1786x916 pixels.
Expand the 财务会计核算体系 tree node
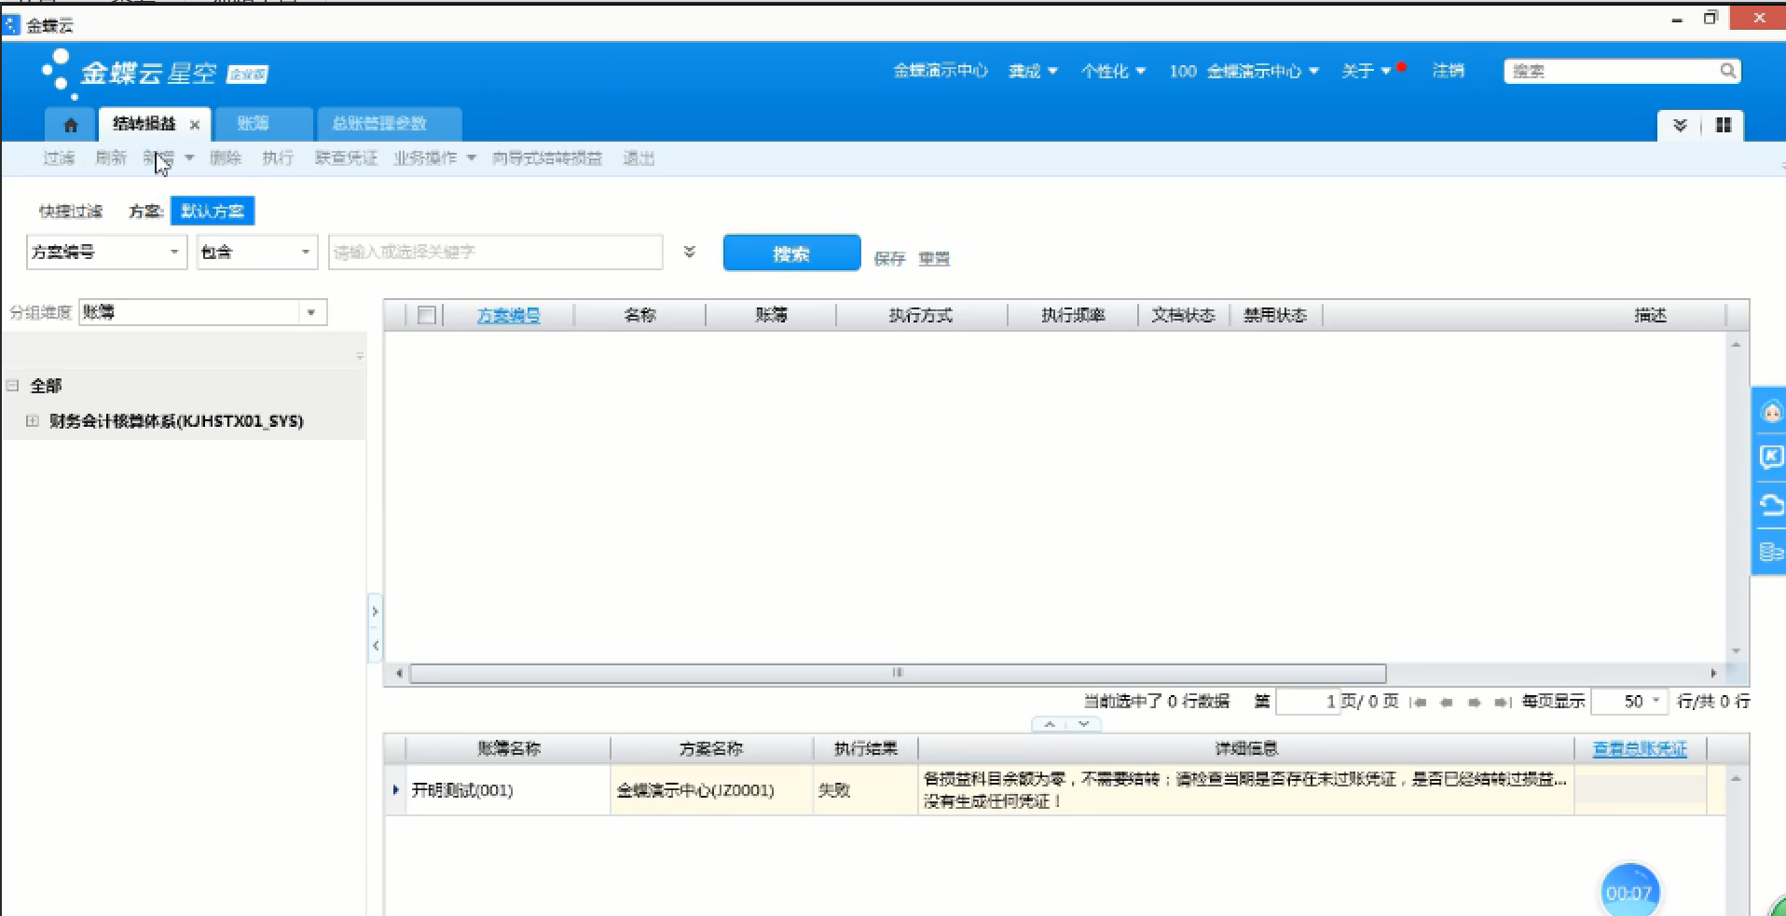tap(33, 421)
